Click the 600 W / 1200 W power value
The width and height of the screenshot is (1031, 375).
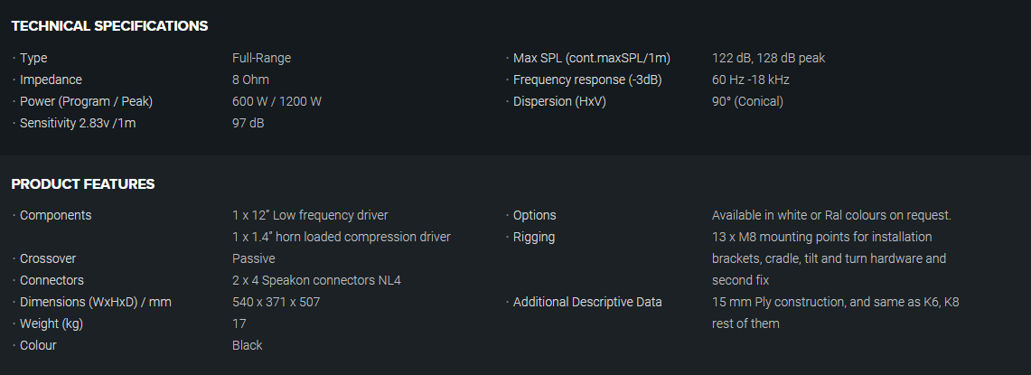[276, 101]
